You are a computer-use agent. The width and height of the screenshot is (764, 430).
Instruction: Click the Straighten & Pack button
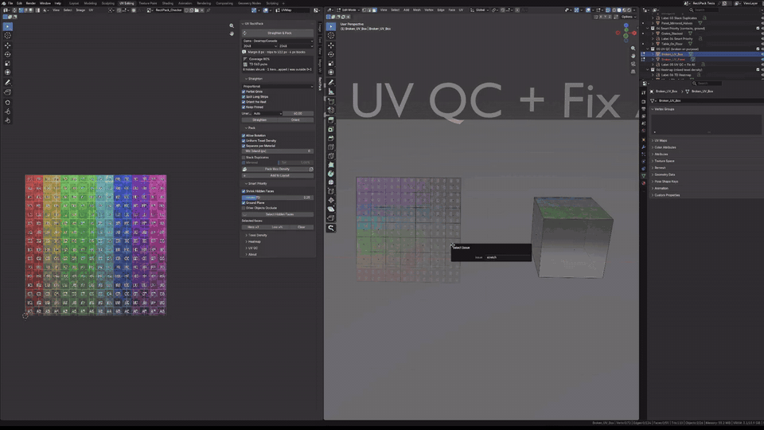(x=278, y=33)
